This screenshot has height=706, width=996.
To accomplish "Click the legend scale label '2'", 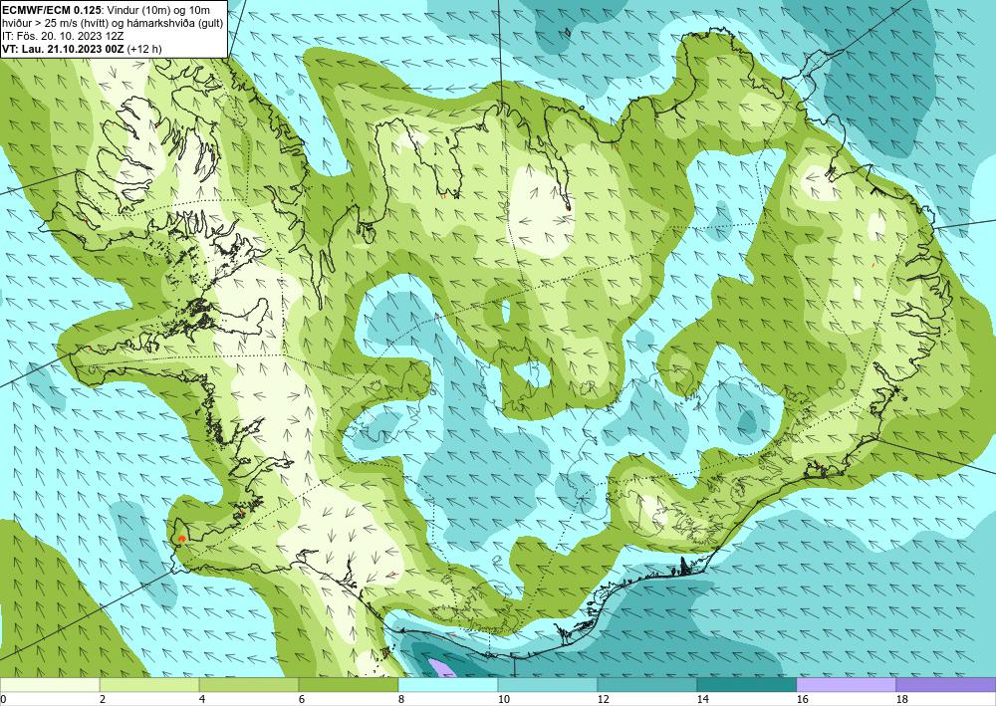I will (x=103, y=699).
